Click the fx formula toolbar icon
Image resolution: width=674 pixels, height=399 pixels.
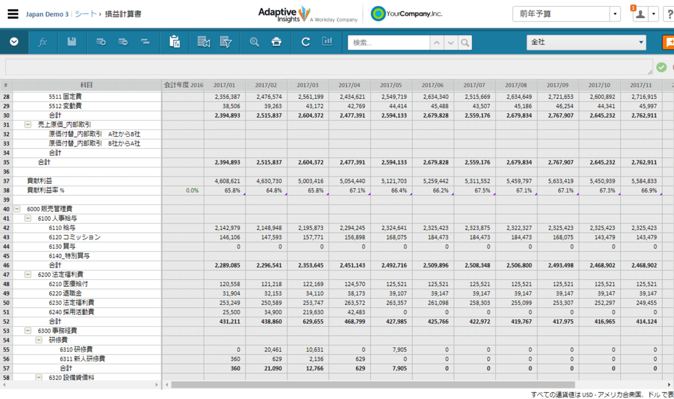[42, 42]
